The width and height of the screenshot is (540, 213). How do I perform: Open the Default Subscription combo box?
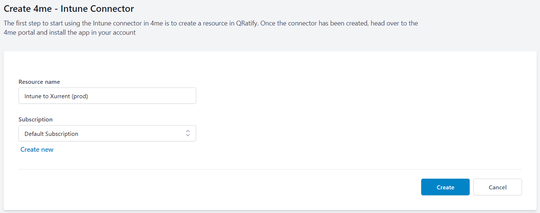[107, 133]
